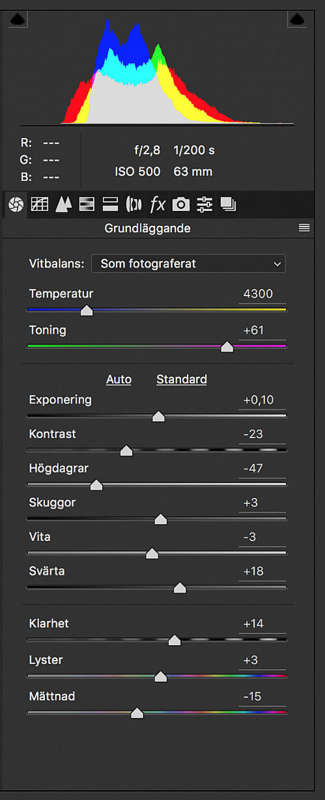
Task: Click the Klarhet value field
Action: [x=262, y=624]
